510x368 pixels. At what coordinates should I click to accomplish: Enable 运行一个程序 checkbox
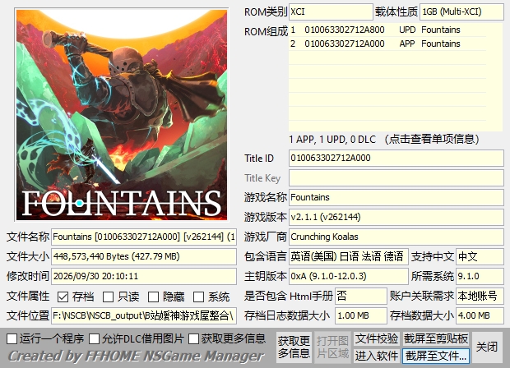tap(12, 339)
